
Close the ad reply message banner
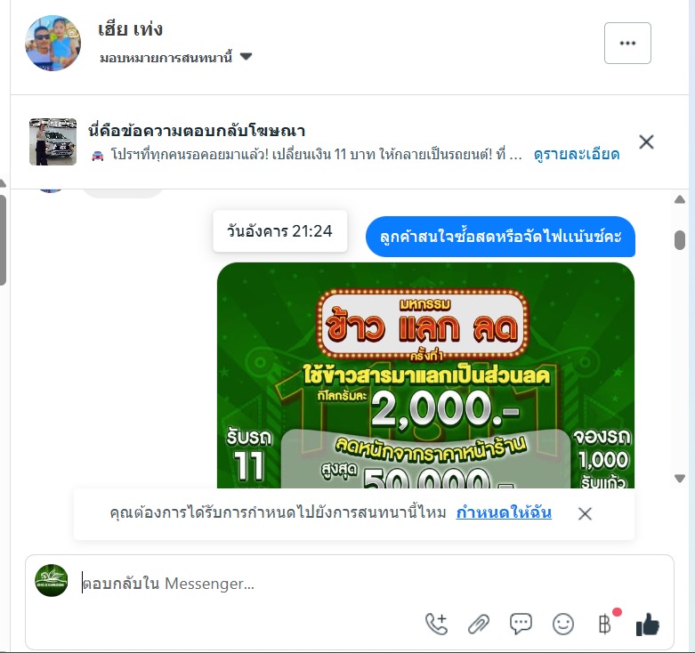tap(646, 142)
